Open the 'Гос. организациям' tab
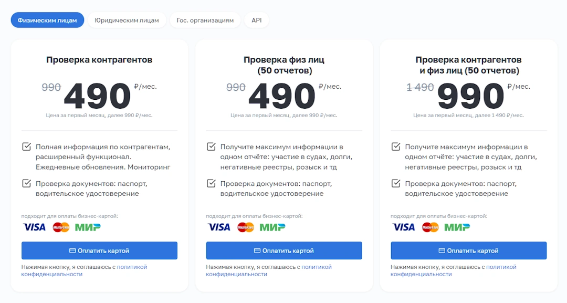Viewport: 567px width, 303px height. pyautogui.click(x=205, y=20)
